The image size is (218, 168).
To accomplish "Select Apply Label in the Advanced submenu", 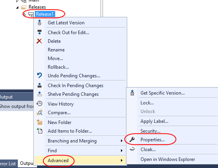I will click(154, 121).
